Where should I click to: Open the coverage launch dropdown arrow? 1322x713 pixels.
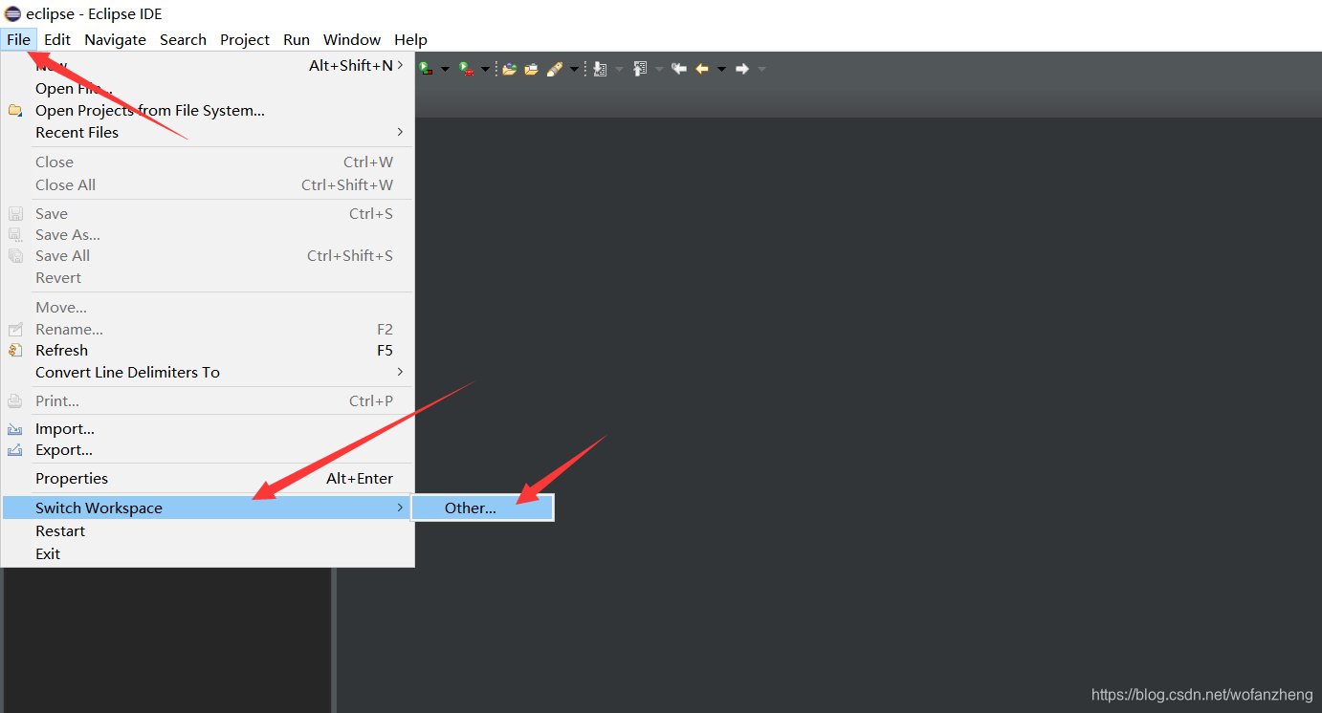click(445, 69)
